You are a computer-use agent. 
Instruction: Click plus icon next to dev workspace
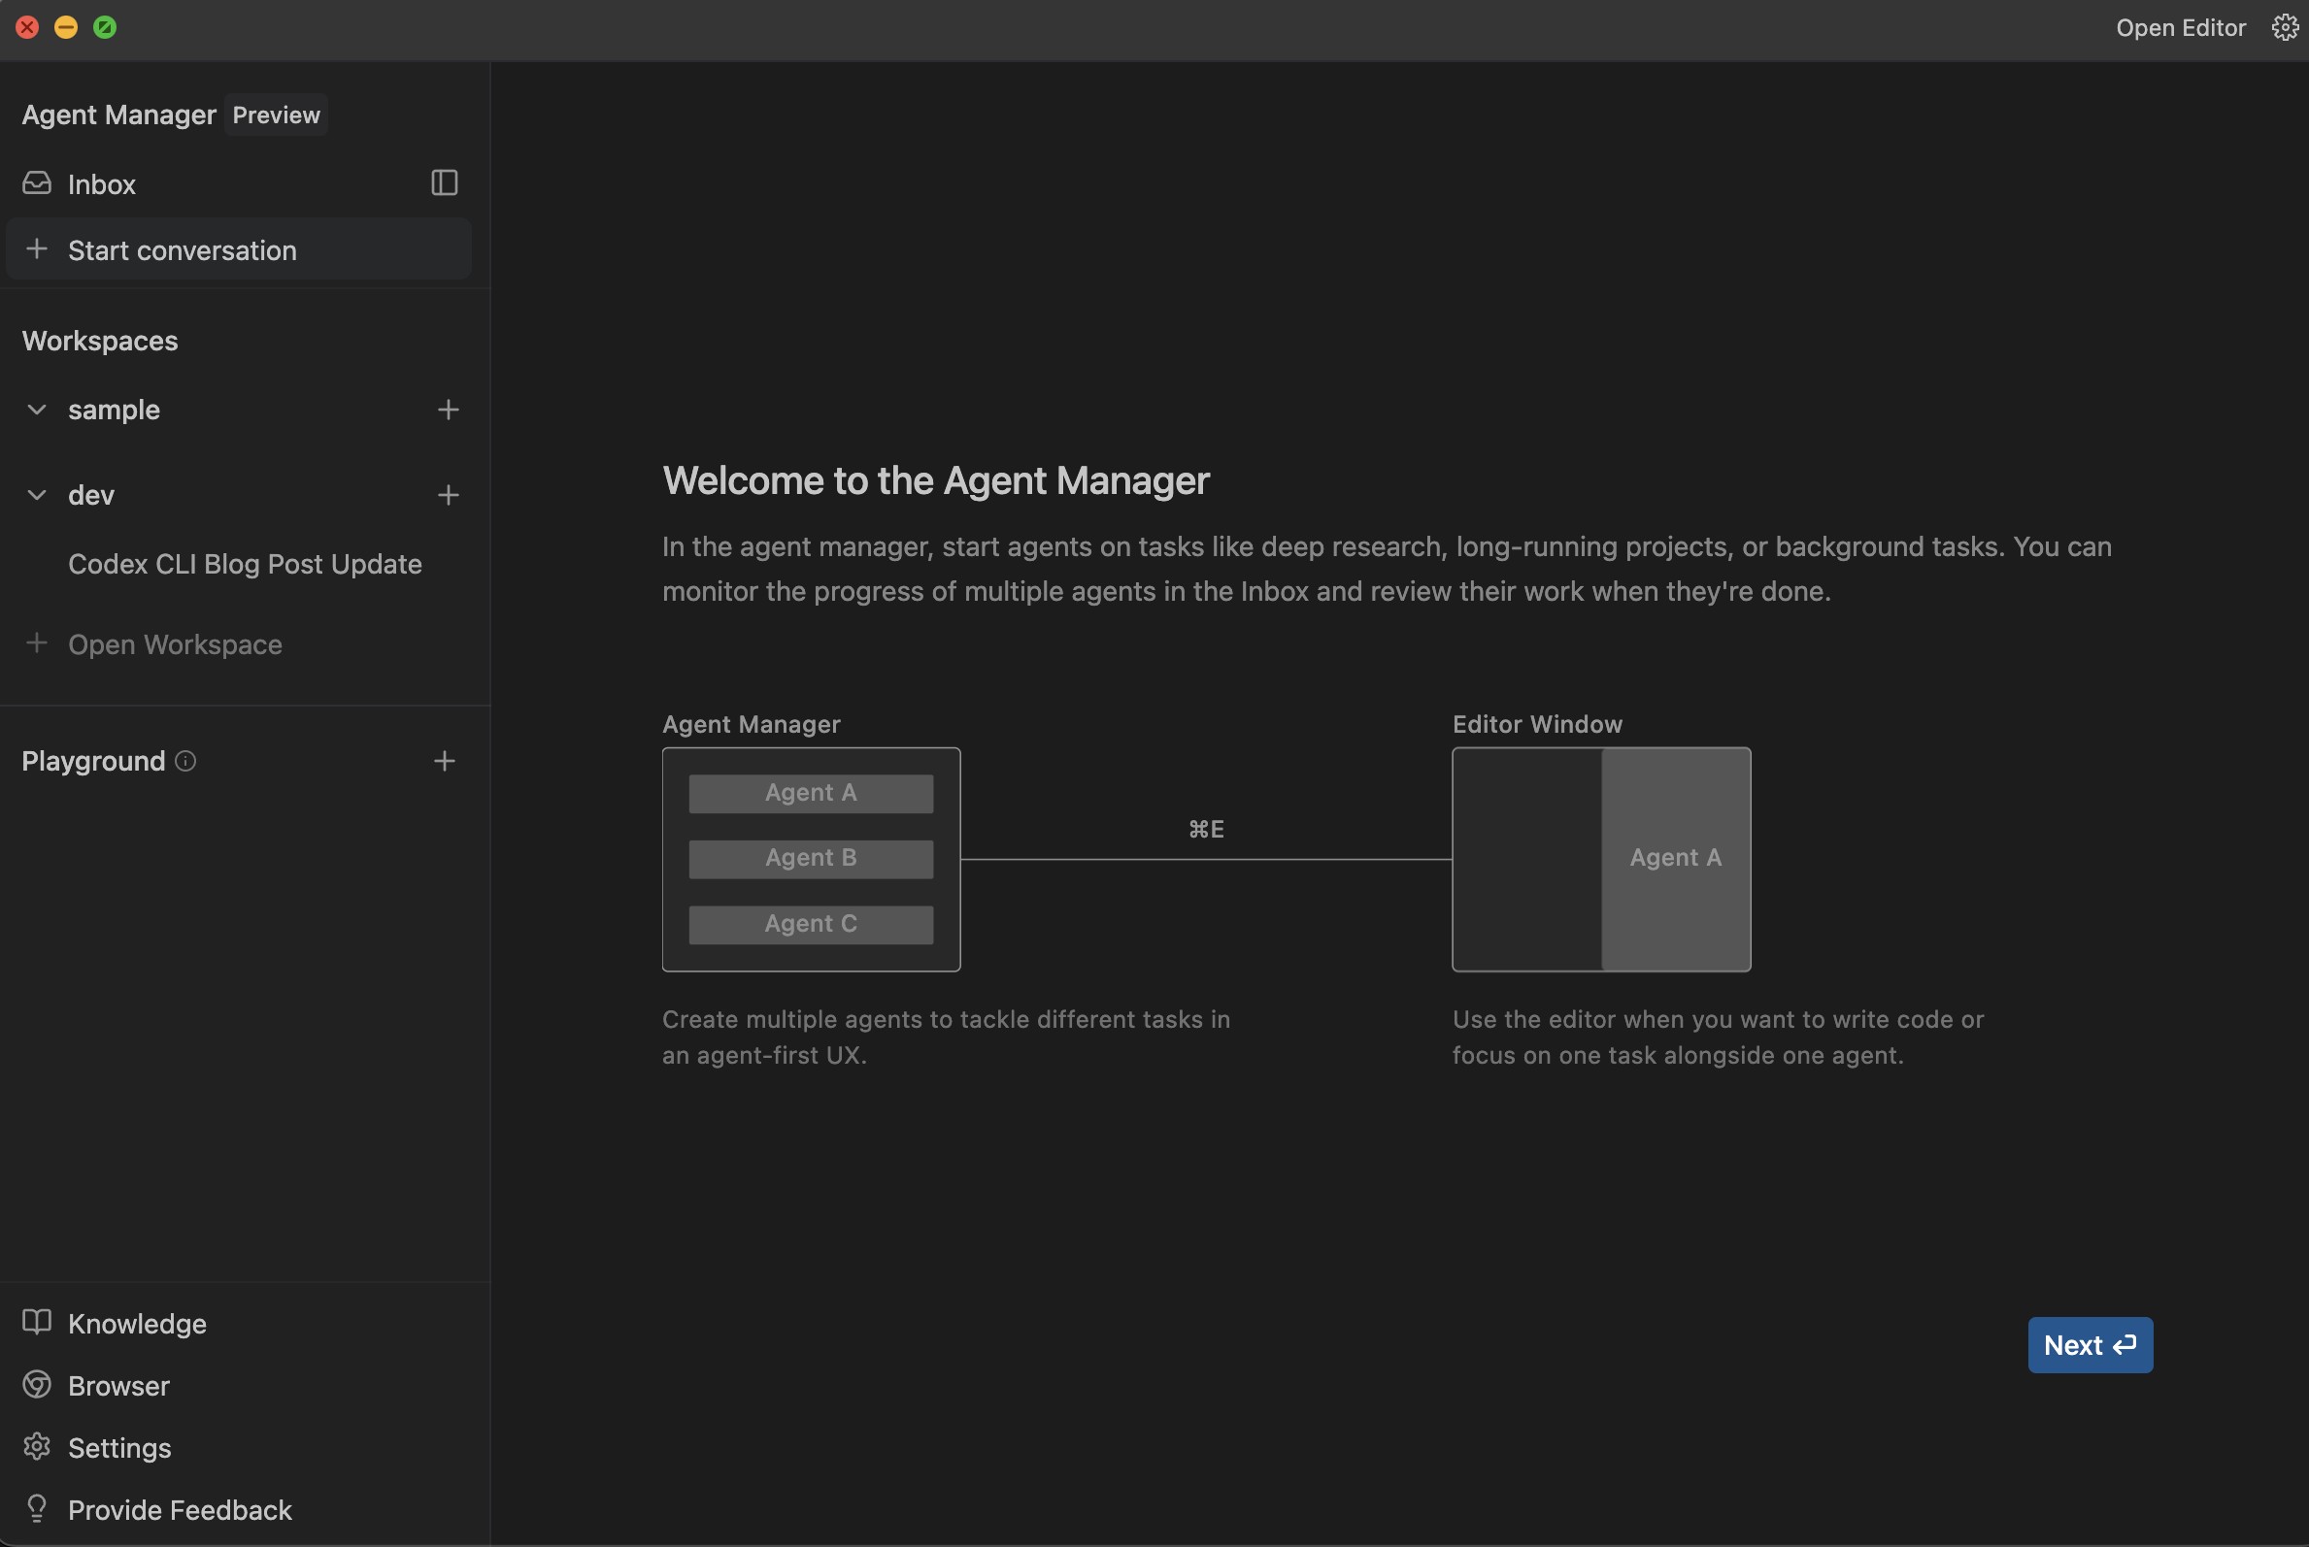tap(449, 495)
